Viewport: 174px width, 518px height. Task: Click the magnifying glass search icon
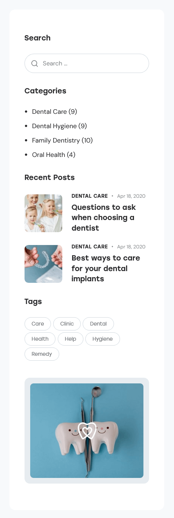34,64
